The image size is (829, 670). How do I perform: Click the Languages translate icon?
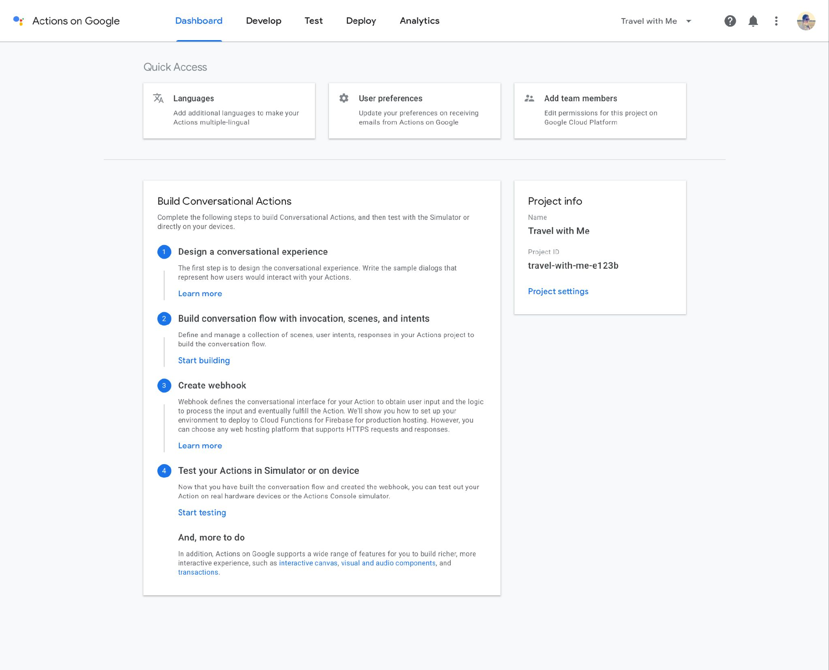coord(159,98)
